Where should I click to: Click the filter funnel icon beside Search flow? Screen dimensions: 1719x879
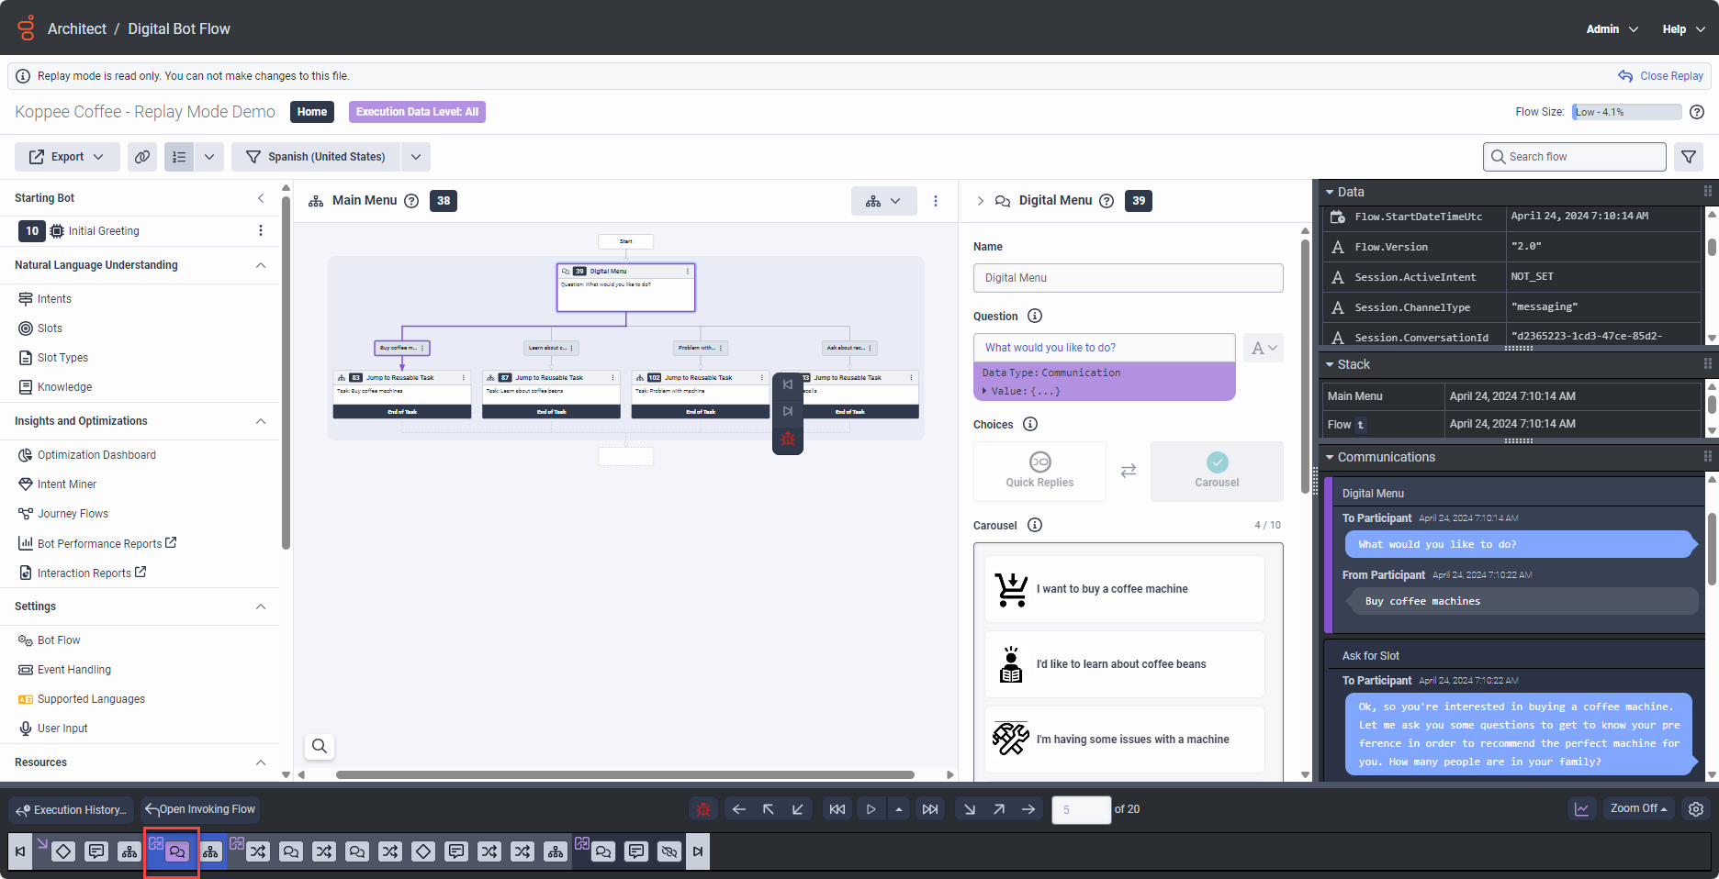(1689, 157)
